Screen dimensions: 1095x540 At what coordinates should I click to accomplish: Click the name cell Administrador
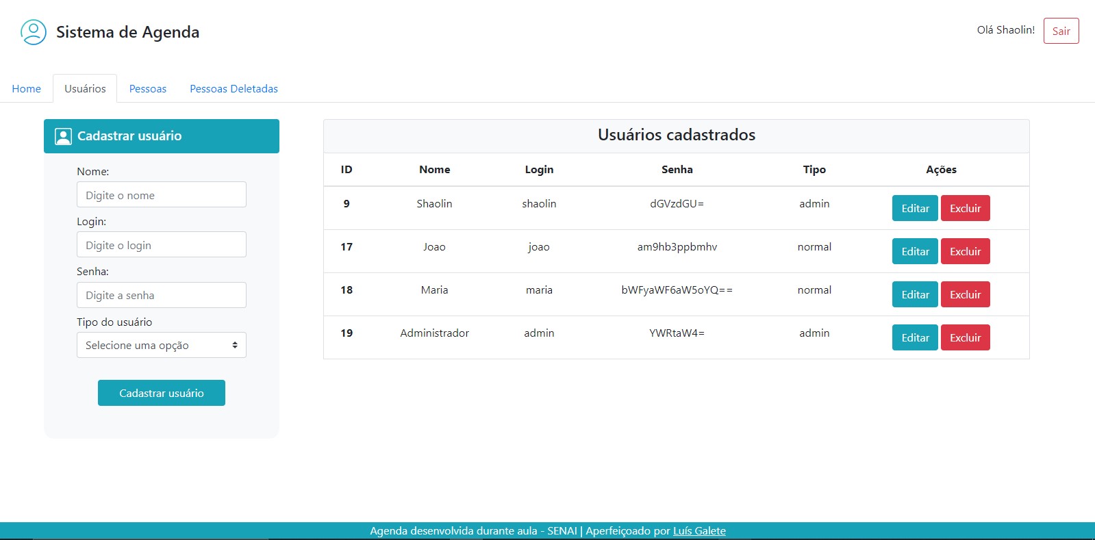435,333
